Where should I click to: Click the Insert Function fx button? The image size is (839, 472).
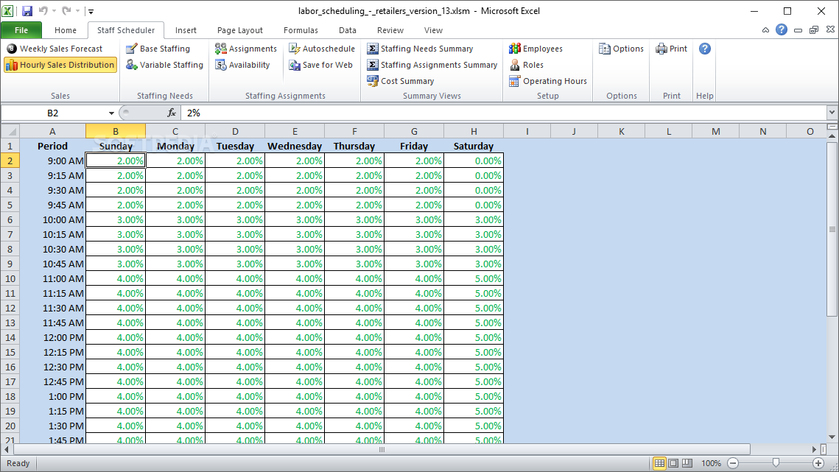pyautogui.click(x=171, y=113)
